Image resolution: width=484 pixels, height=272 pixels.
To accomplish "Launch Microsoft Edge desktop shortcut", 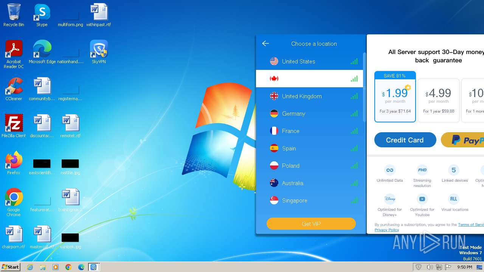I will (x=42, y=52).
